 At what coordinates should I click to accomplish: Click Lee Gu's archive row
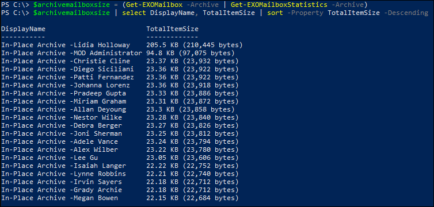click(x=120, y=158)
